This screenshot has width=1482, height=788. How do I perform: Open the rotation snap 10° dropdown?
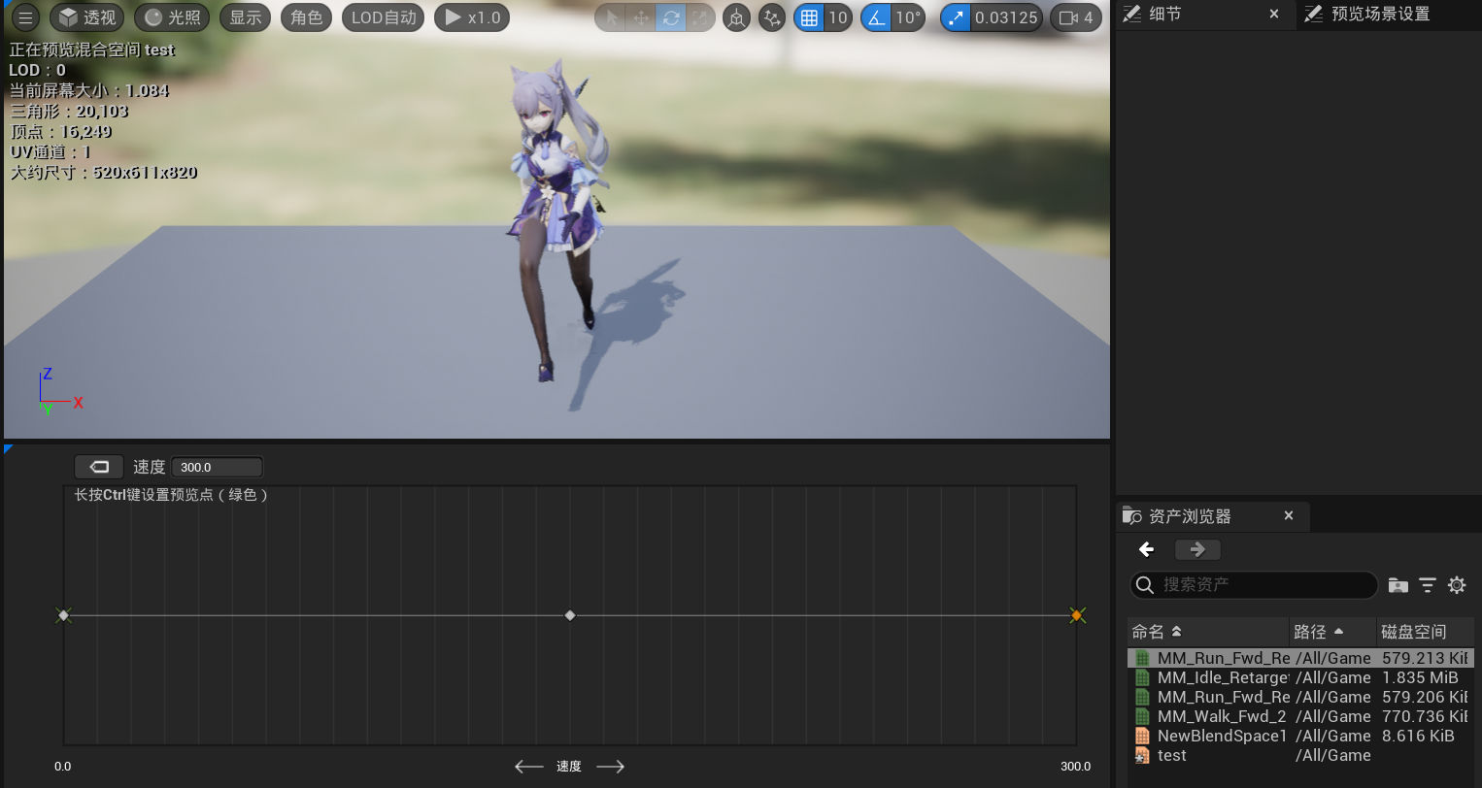pos(908,17)
